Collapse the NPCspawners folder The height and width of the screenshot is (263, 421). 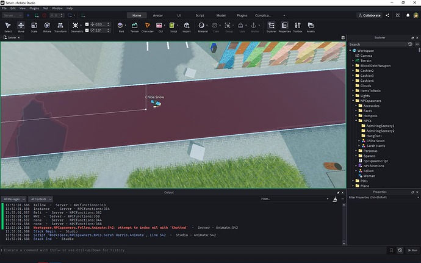point(353,101)
